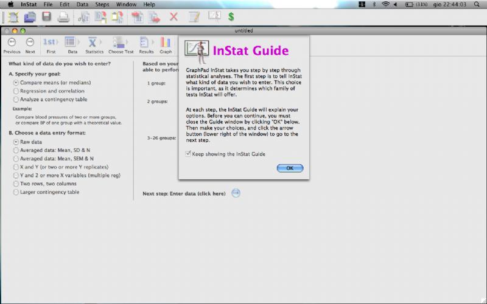Viewport: 487px width, 304px height.
Task: Open the Graph step
Action: click(166, 45)
